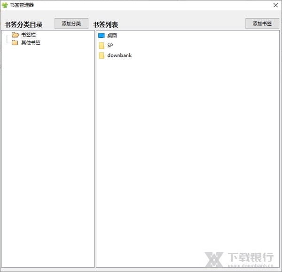Viewport: 282px width, 272px height.
Task: Click the SP bookmark folder icon
Action: (102, 46)
